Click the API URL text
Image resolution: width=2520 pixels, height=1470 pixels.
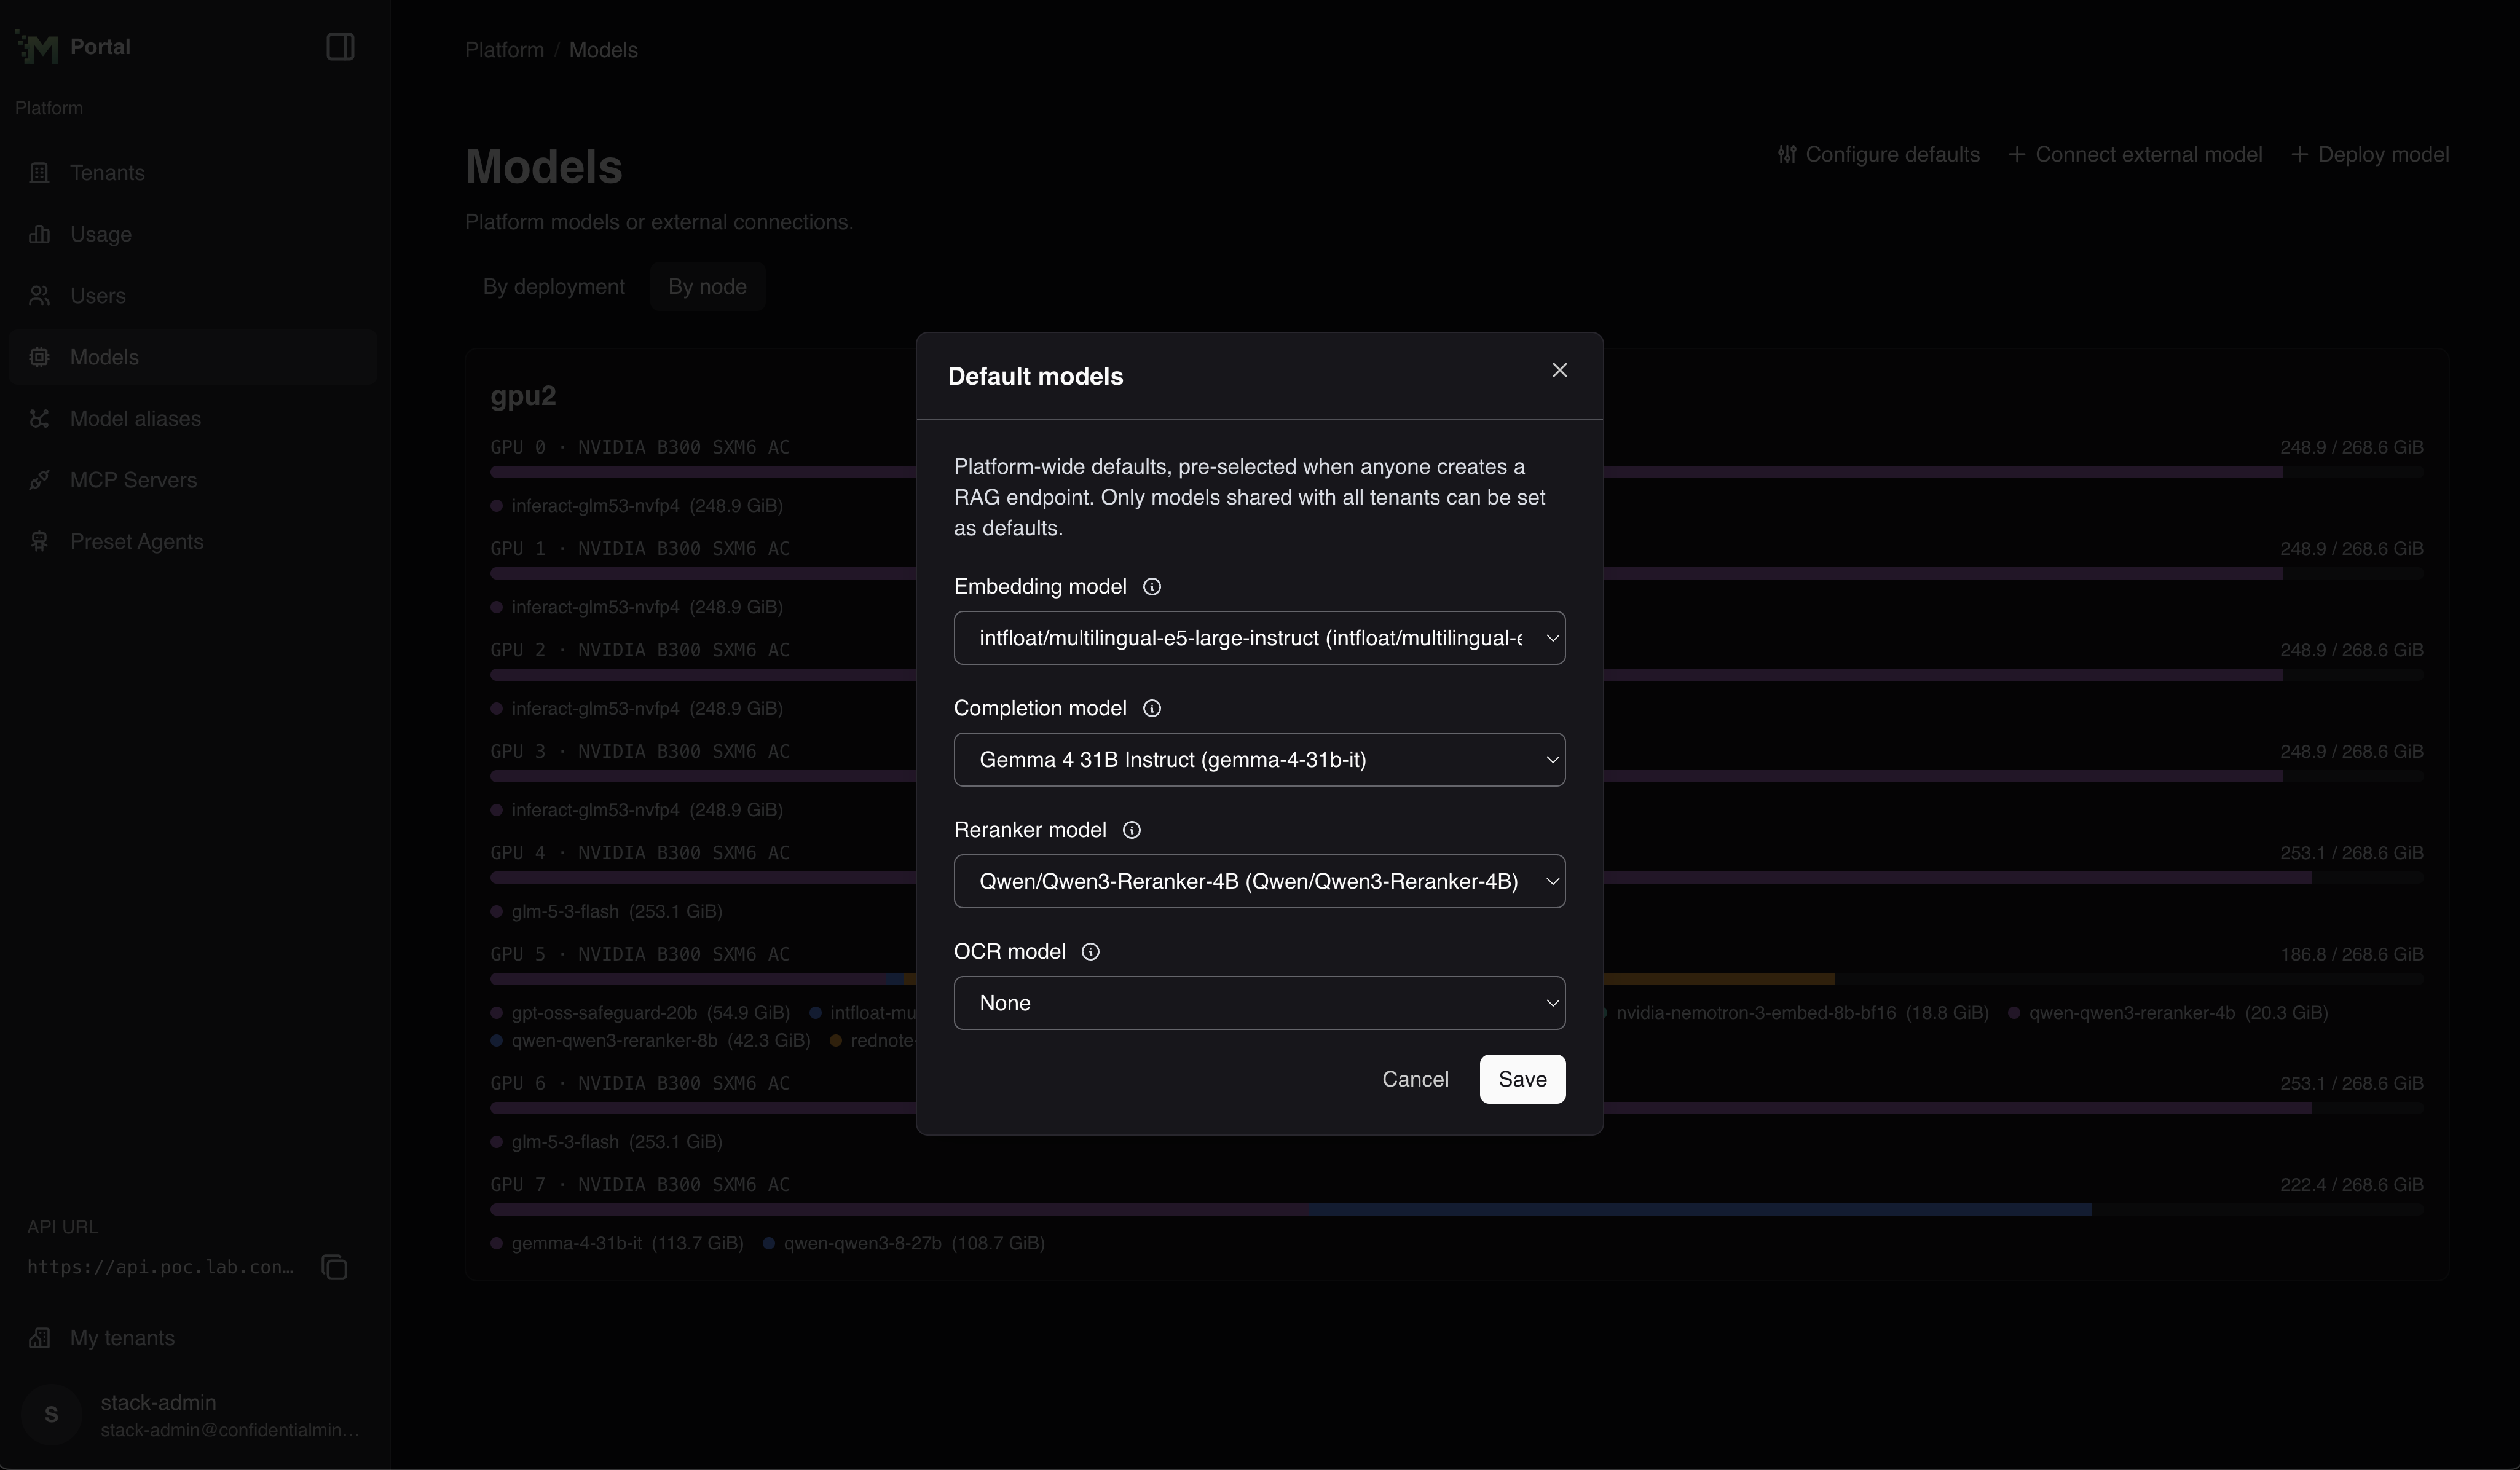tap(161, 1267)
